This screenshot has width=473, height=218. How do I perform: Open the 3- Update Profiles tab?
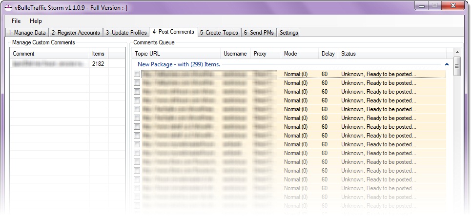126,33
